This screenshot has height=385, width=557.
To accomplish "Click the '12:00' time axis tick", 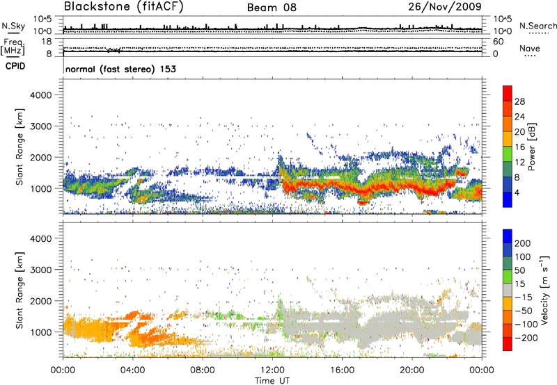I will (x=272, y=370).
